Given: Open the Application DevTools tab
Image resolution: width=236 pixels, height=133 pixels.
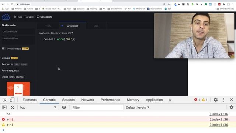Looking at the screenshot, I should pos(154,100).
